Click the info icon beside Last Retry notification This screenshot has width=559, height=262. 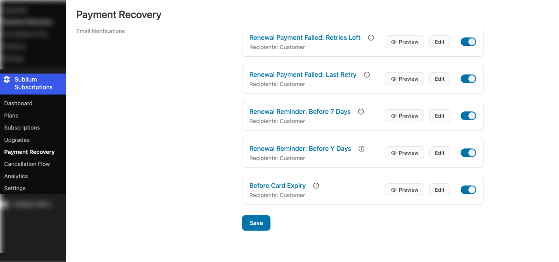[x=367, y=74]
